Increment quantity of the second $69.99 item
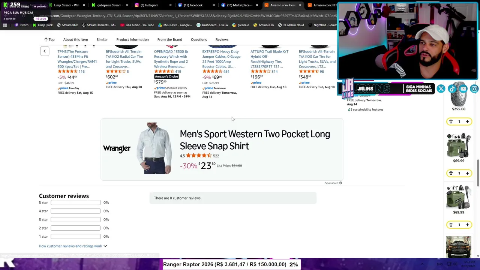Image resolution: width=480 pixels, height=270 pixels. coord(467,225)
